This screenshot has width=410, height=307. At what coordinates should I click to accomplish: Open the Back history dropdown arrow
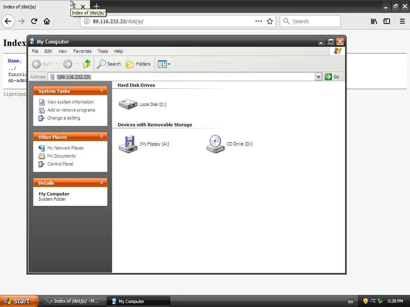56,64
